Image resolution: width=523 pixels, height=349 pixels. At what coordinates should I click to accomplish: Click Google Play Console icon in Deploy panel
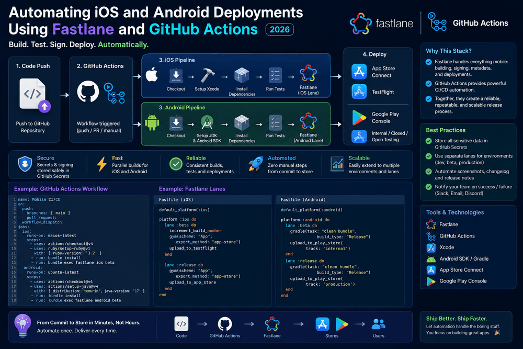tap(359, 117)
